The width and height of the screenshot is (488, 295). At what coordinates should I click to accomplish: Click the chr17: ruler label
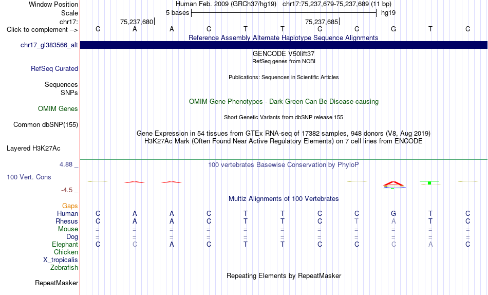(x=69, y=22)
